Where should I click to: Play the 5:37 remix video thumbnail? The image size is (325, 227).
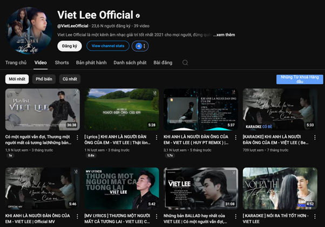[201, 109]
